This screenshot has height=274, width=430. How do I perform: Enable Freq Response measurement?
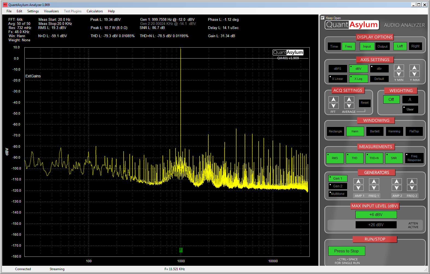[414, 158]
